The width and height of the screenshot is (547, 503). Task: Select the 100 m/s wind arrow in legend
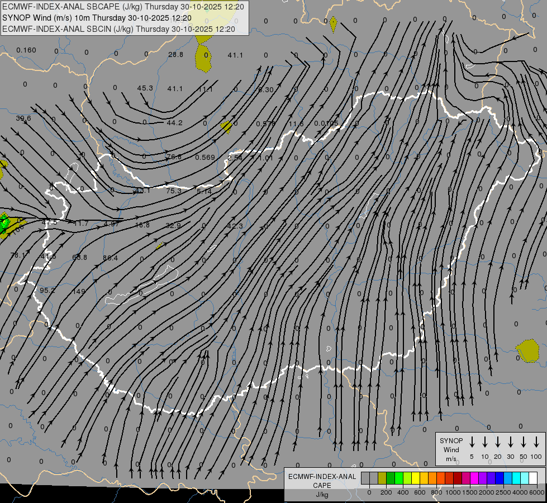pos(536,442)
